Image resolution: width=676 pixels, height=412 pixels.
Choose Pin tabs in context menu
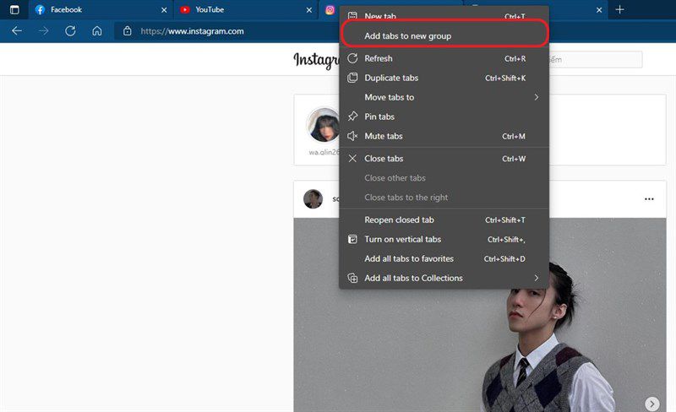click(x=444, y=117)
